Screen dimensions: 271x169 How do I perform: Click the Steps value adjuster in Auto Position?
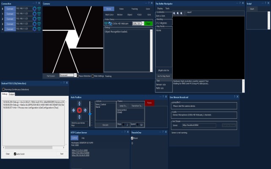(126, 125)
